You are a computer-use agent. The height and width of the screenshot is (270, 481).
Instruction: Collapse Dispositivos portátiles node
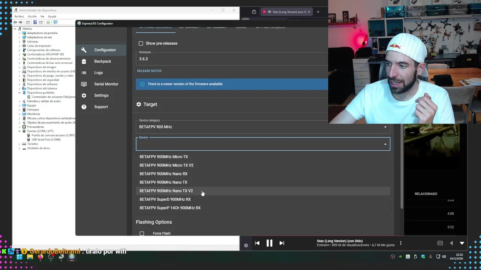(20, 93)
